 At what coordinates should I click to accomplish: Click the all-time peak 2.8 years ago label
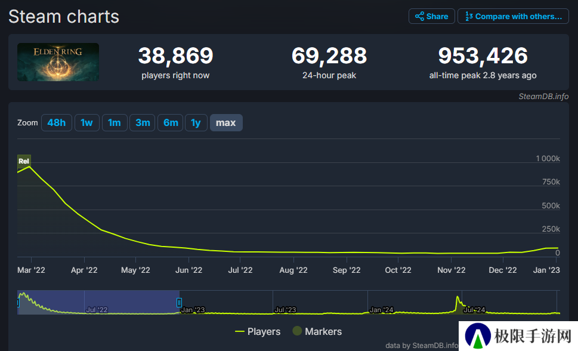(483, 75)
